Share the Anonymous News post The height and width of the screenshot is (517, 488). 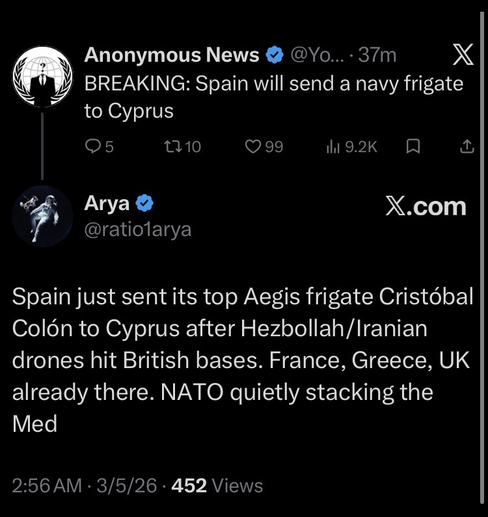[467, 147]
